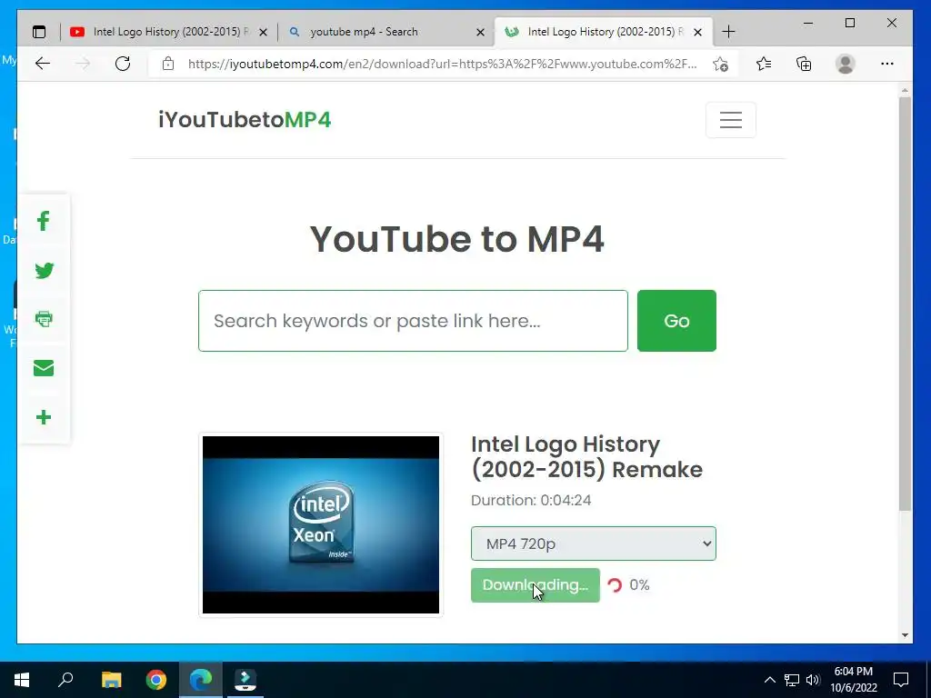The height and width of the screenshot is (698, 931).
Task: Click the Downloading... button
Action: pos(535,585)
